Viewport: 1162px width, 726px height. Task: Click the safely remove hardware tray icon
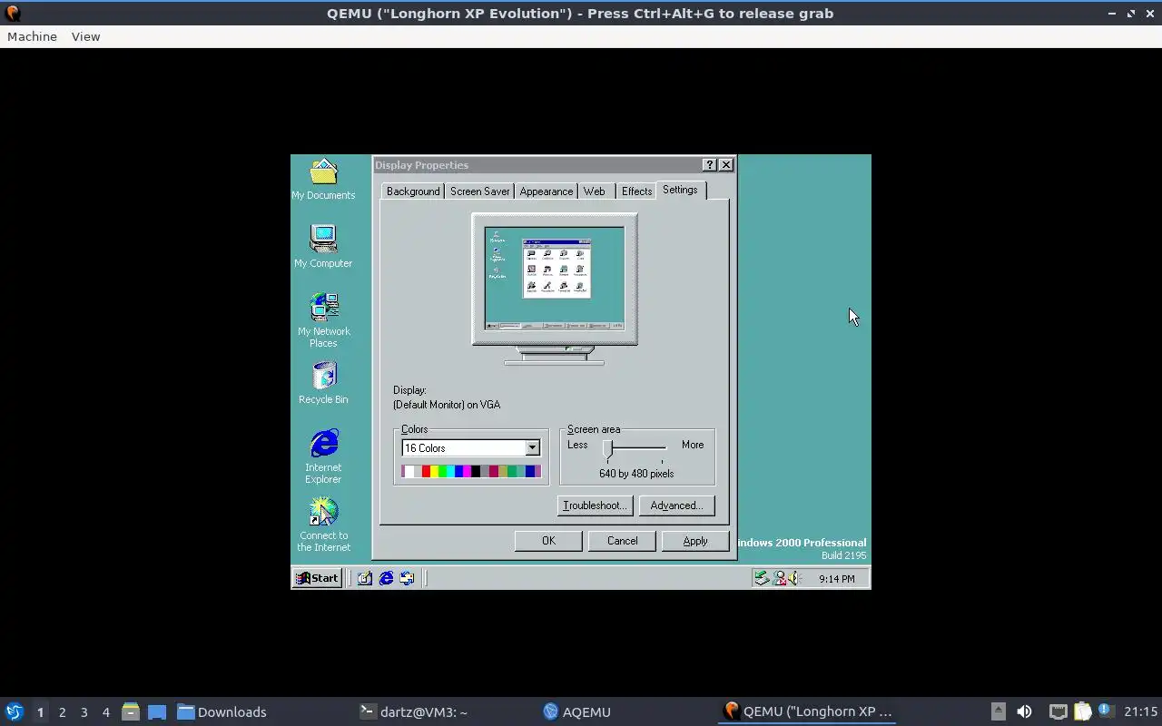[x=762, y=578]
